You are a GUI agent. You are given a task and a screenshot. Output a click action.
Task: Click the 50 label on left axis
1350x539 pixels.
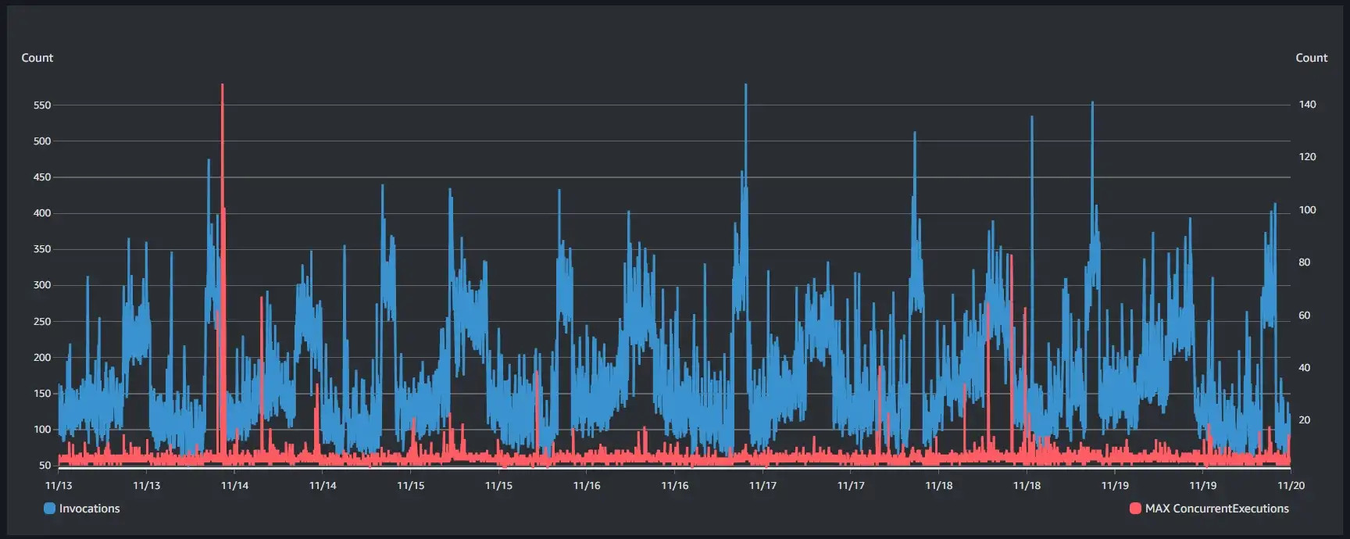[x=45, y=466]
